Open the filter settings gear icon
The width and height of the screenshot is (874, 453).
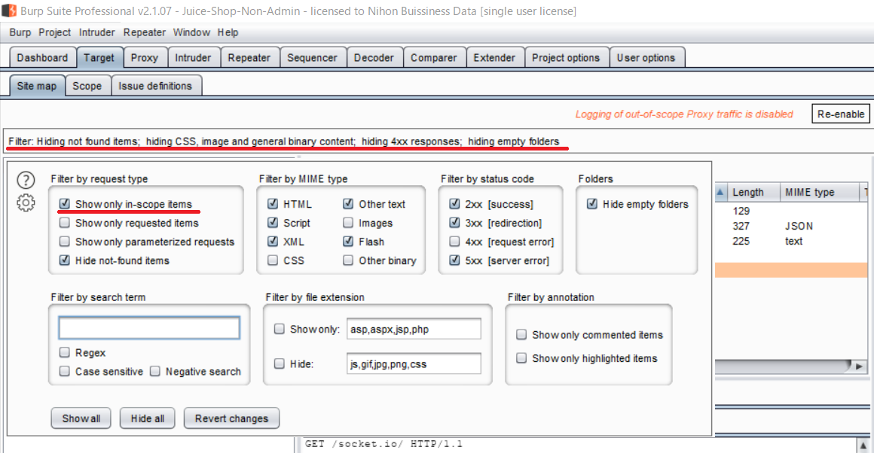[26, 203]
